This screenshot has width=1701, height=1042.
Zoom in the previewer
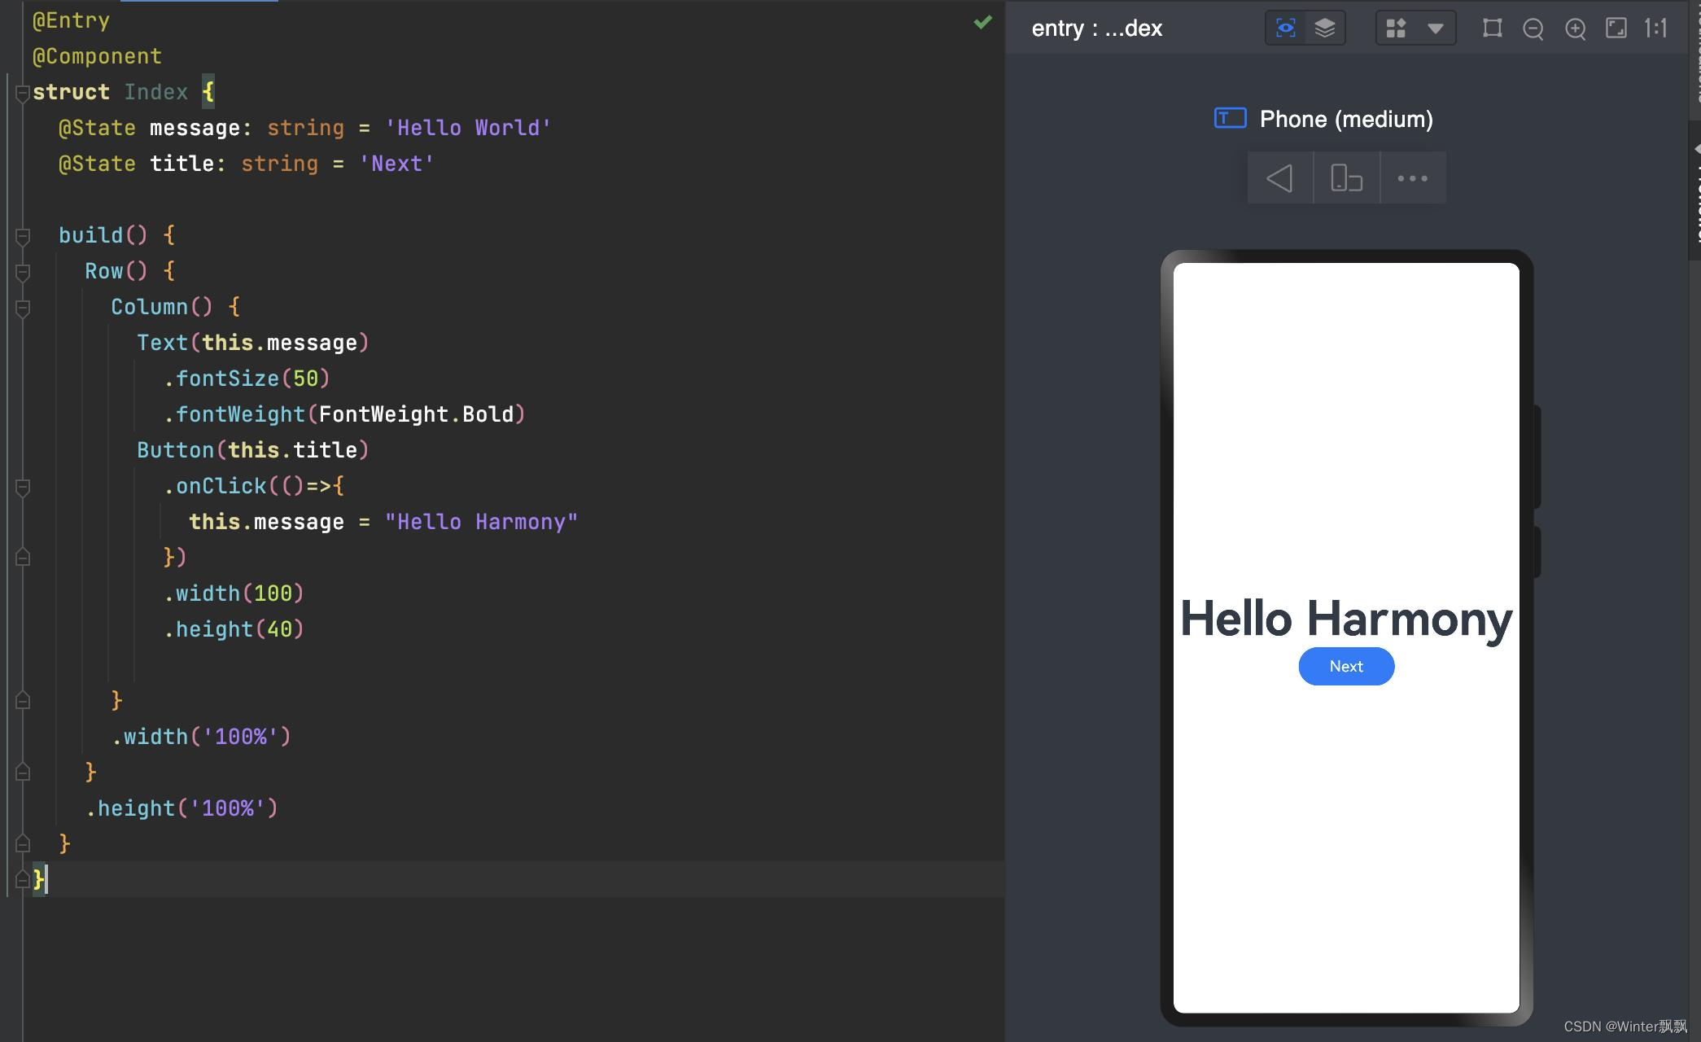pos(1575,29)
